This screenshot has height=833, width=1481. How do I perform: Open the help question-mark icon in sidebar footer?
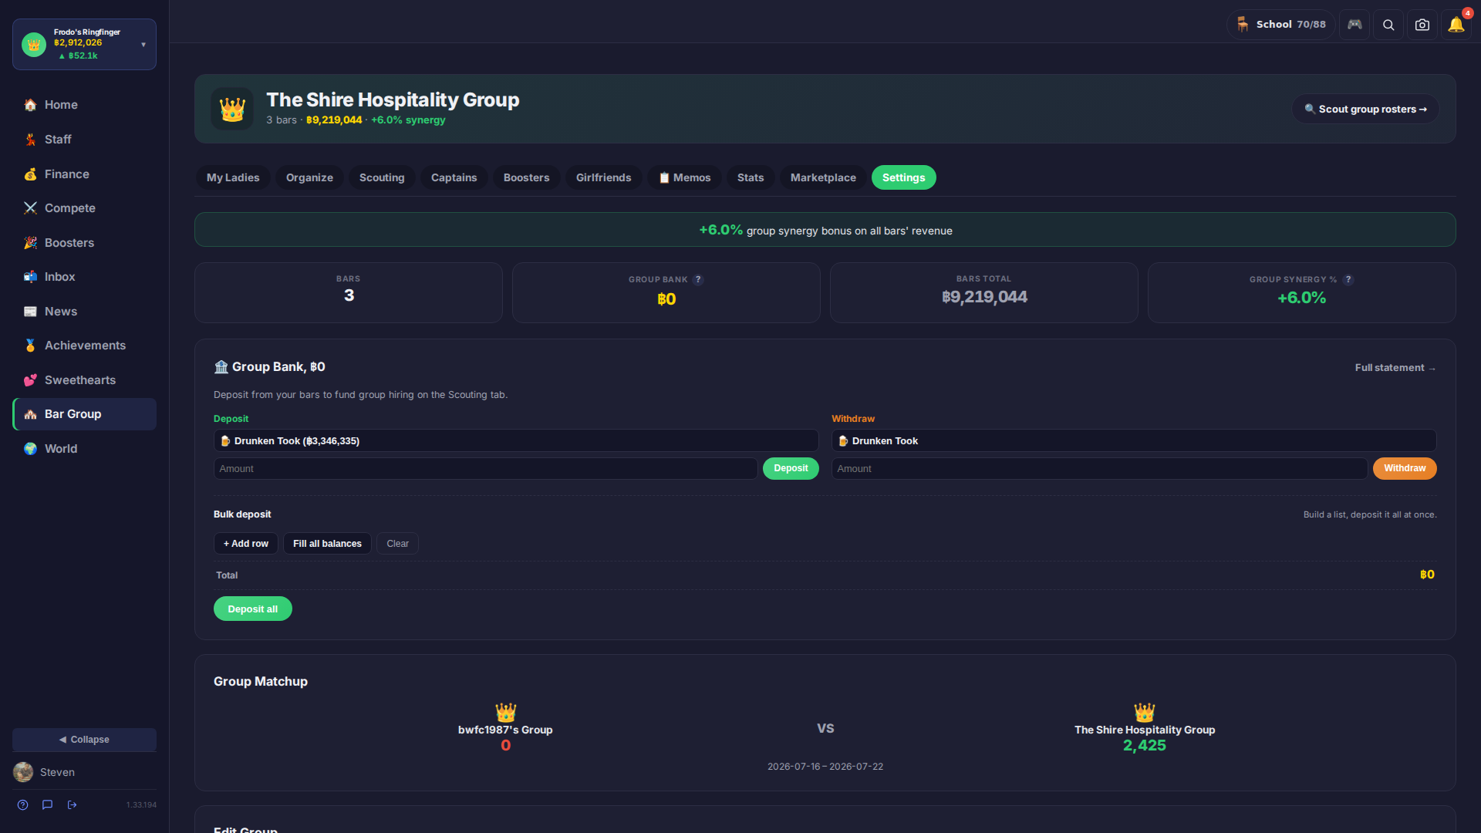click(x=23, y=804)
